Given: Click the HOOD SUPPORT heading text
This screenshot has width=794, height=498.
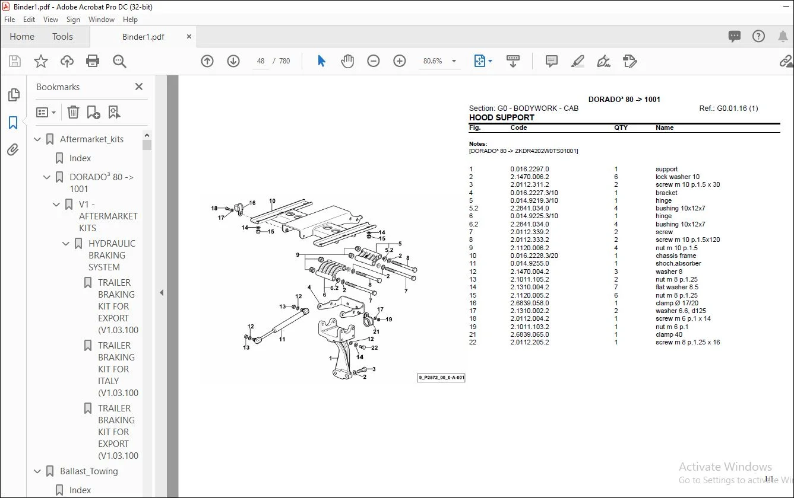Looking at the screenshot, I should (502, 117).
